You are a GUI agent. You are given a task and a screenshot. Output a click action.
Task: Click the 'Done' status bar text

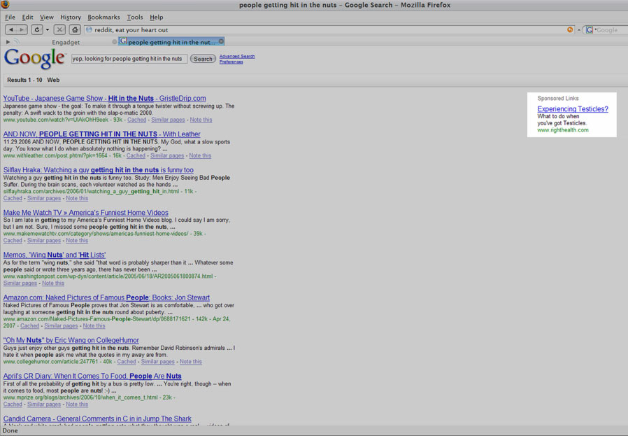point(10,431)
